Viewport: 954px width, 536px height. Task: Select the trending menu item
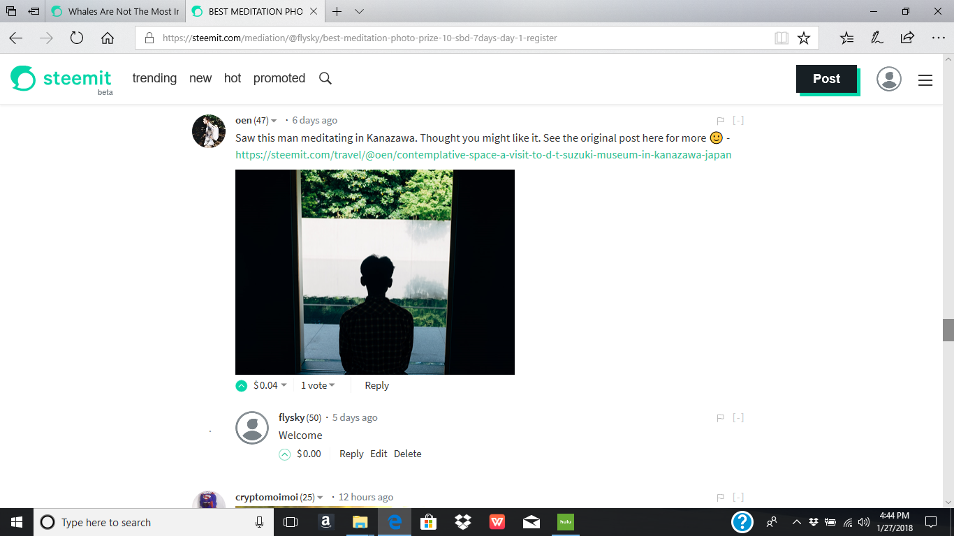[x=154, y=78]
